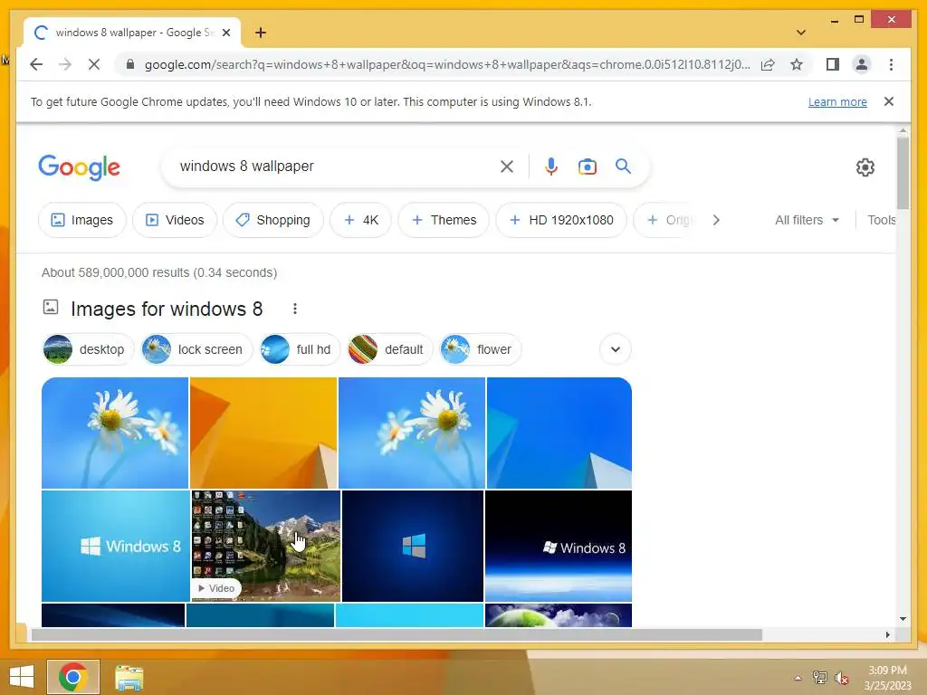The image size is (927, 695).
Task: Click the vertical scrollbar thumb
Action: click(x=903, y=173)
